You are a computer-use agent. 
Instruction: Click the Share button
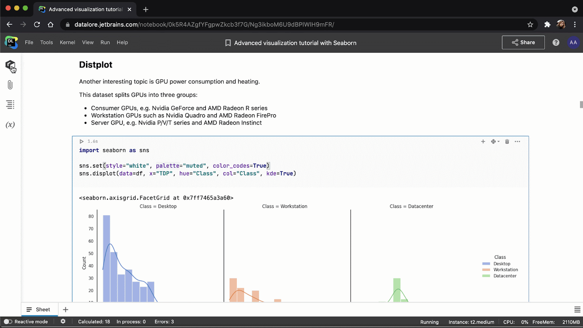(x=523, y=43)
